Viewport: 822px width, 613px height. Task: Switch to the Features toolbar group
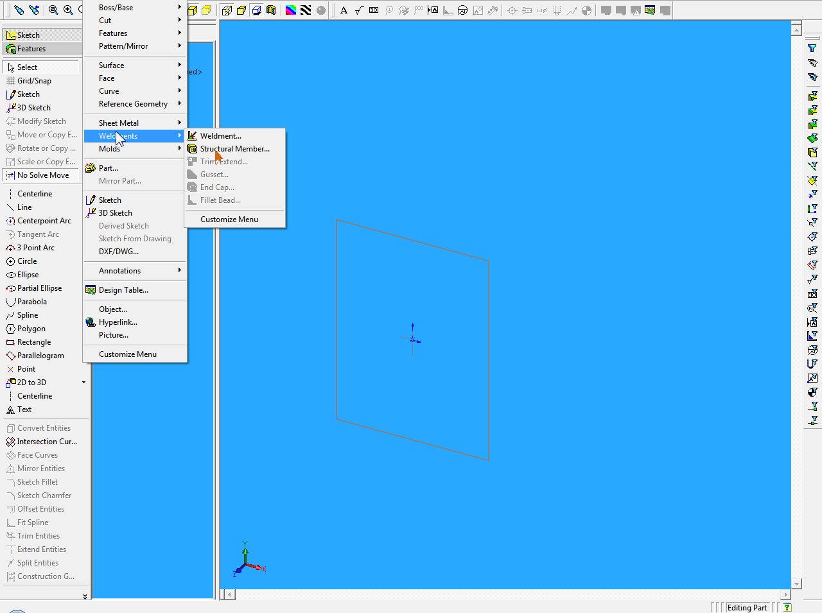[31, 49]
